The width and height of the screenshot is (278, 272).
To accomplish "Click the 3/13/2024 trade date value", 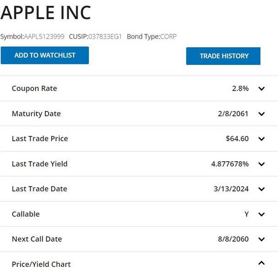I will tap(231, 189).
